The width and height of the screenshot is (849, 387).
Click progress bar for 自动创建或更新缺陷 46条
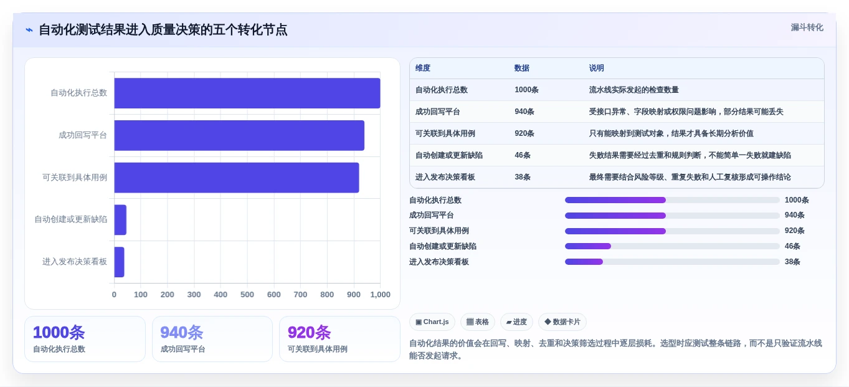672,246
